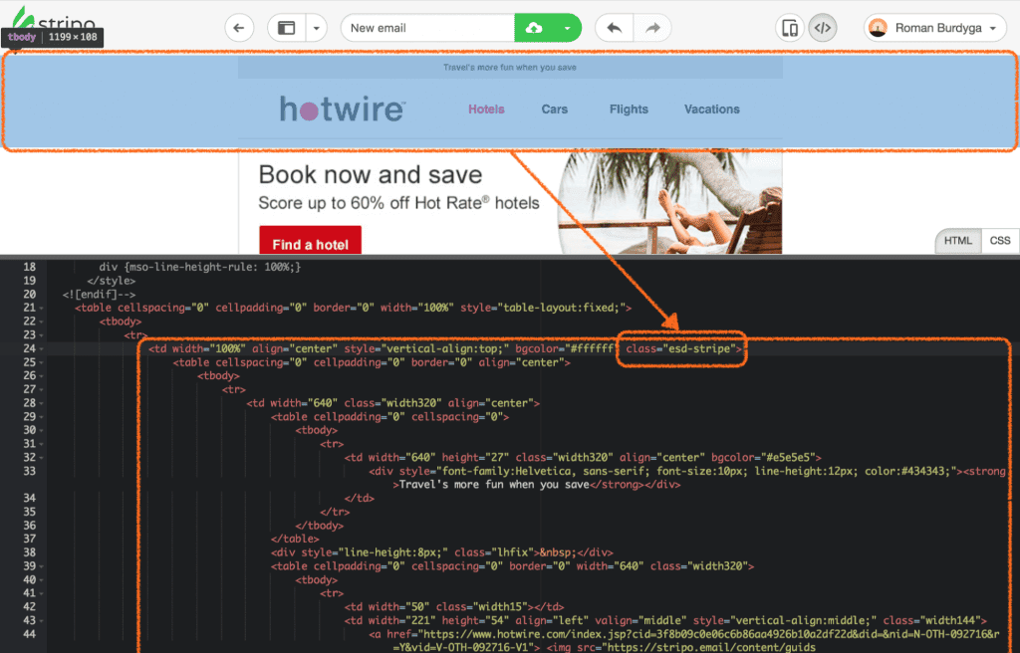Open the save button dropdown arrow
This screenshot has width=1020, height=653.
click(x=568, y=27)
